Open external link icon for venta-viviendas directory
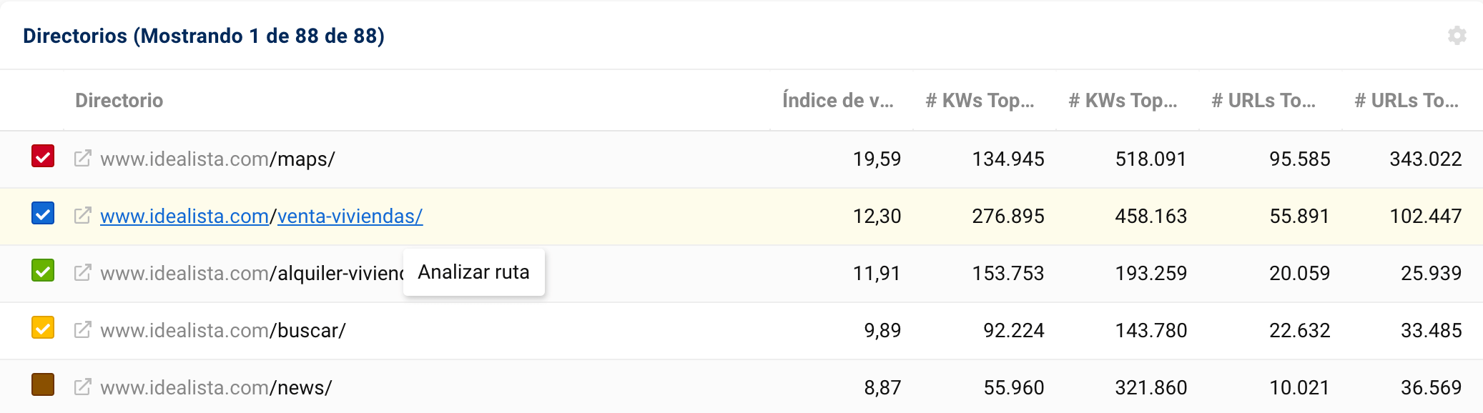 83,215
